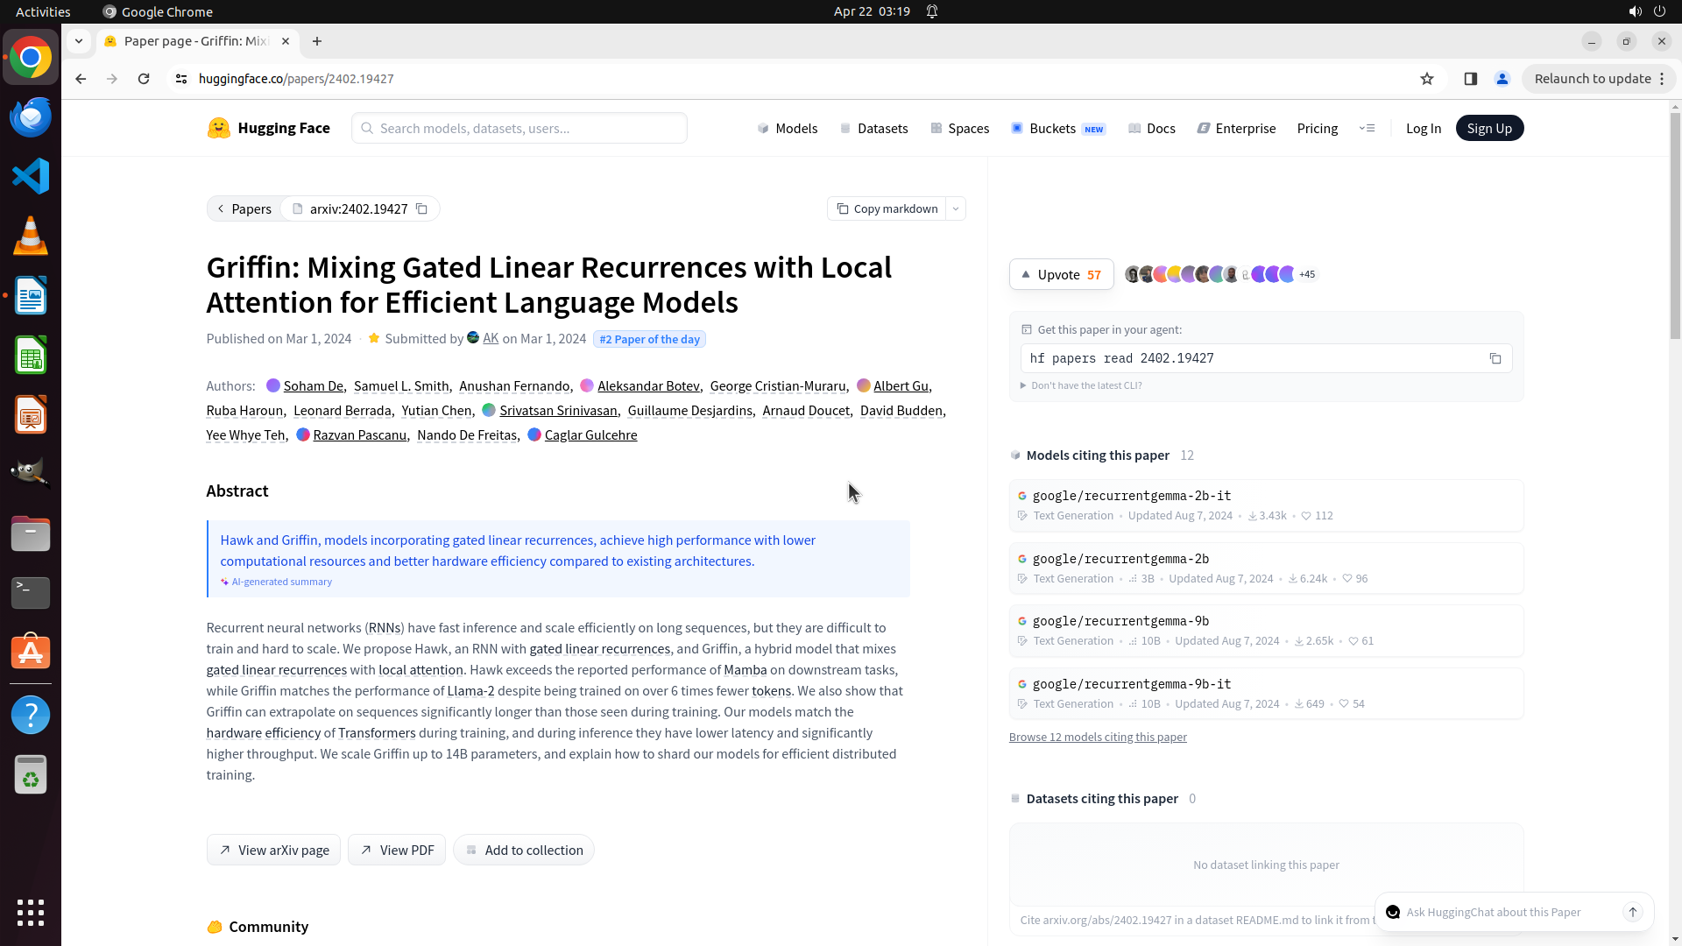Image resolution: width=1682 pixels, height=946 pixels.
Task: Bookmark this page with the star icon
Action: (1427, 79)
